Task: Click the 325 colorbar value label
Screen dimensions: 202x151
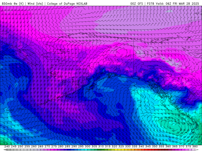Action: pyautogui.click(x=121, y=146)
